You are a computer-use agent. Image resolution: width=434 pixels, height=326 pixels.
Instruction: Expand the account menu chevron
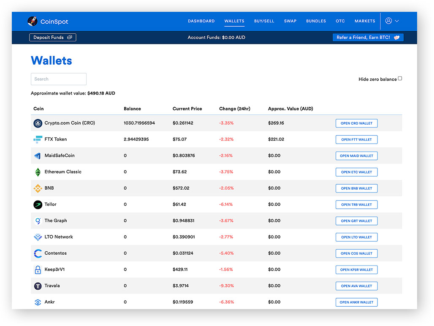tap(396, 21)
